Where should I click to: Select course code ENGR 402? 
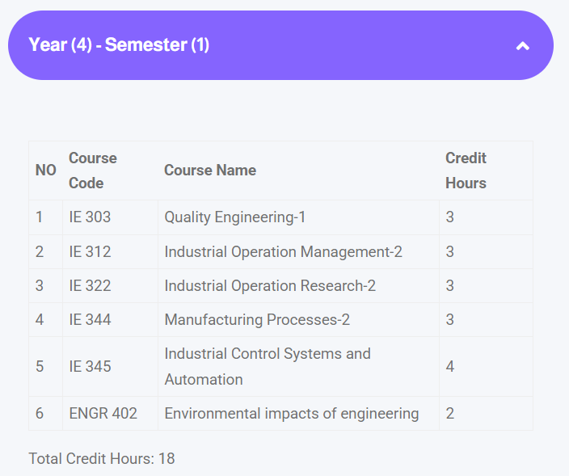(103, 414)
